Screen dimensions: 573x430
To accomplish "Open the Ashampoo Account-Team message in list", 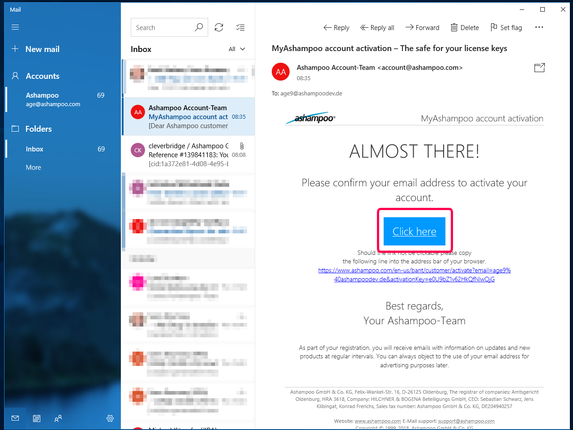I will pyautogui.click(x=188, y=116).
